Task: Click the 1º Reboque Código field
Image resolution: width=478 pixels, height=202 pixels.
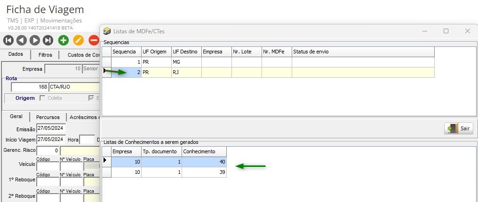Action: (48, 182)
